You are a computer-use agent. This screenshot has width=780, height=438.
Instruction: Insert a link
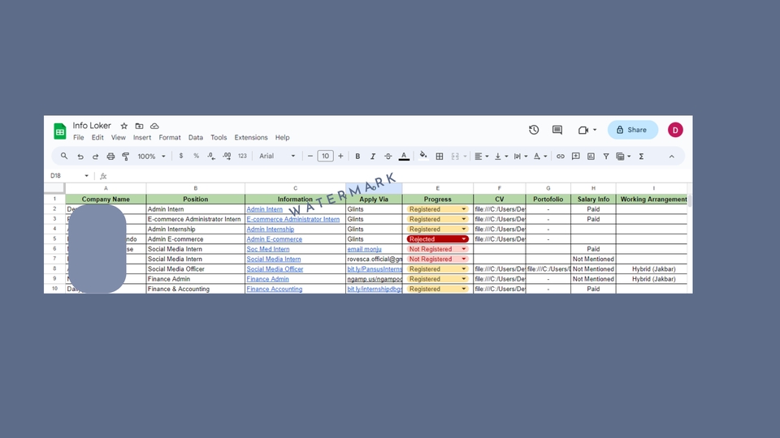pos(560,157)
